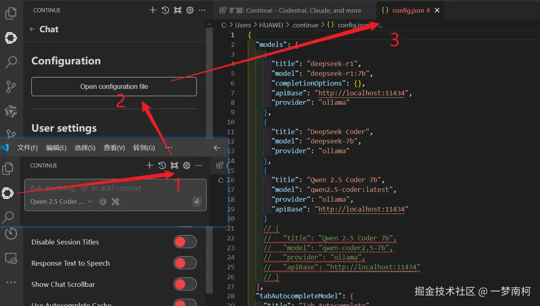540x306 pixels.
Task: Click the back arrow beside the inset menu bar
Action: [x=217, y=148]
